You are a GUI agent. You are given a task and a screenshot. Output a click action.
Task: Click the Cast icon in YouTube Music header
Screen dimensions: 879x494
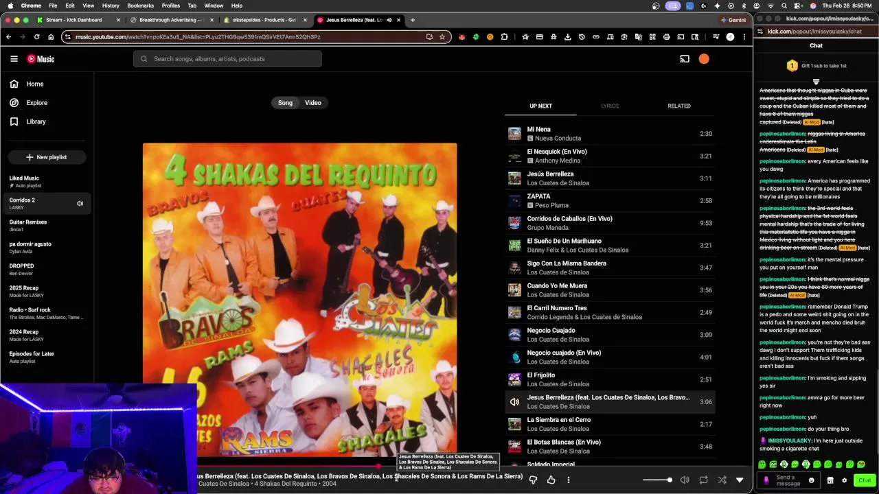click(x=685, y=59)
